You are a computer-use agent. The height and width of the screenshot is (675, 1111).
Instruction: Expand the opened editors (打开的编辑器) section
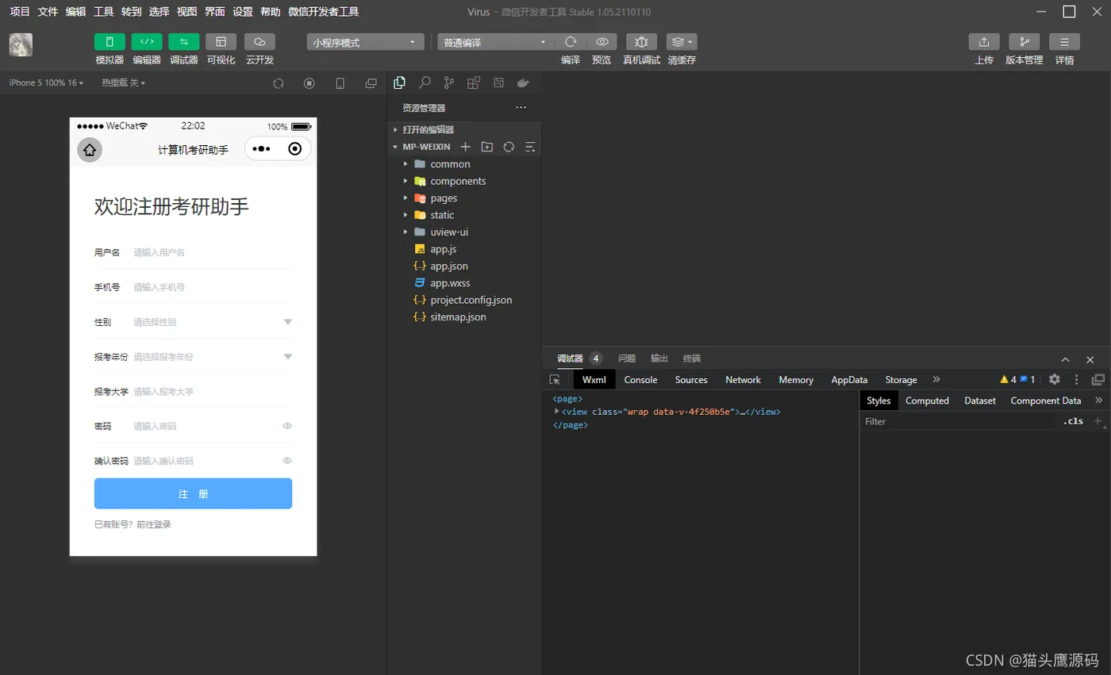pos(464,129)
